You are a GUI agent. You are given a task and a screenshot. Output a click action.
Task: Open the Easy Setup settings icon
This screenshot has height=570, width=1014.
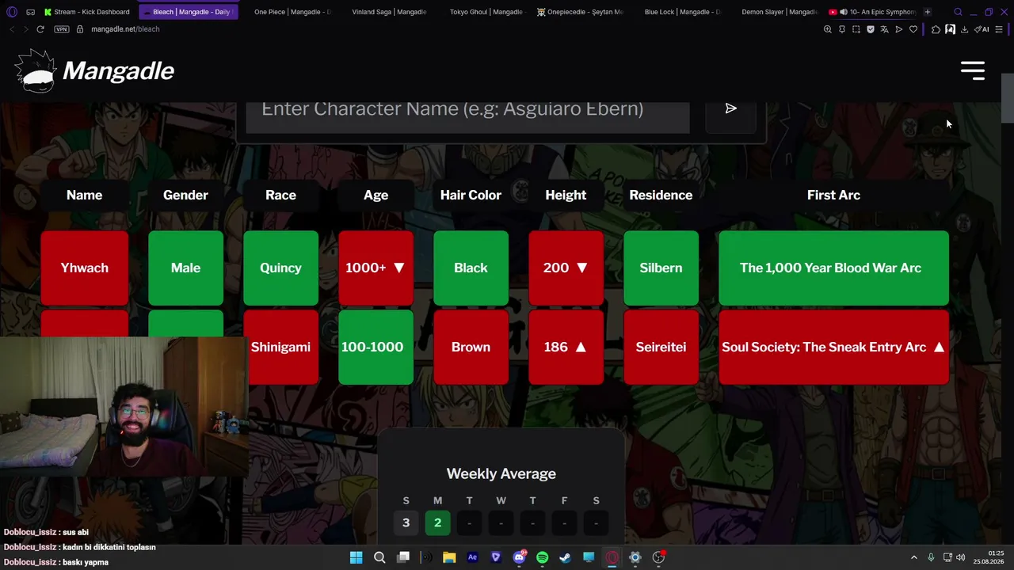(999, 29)
